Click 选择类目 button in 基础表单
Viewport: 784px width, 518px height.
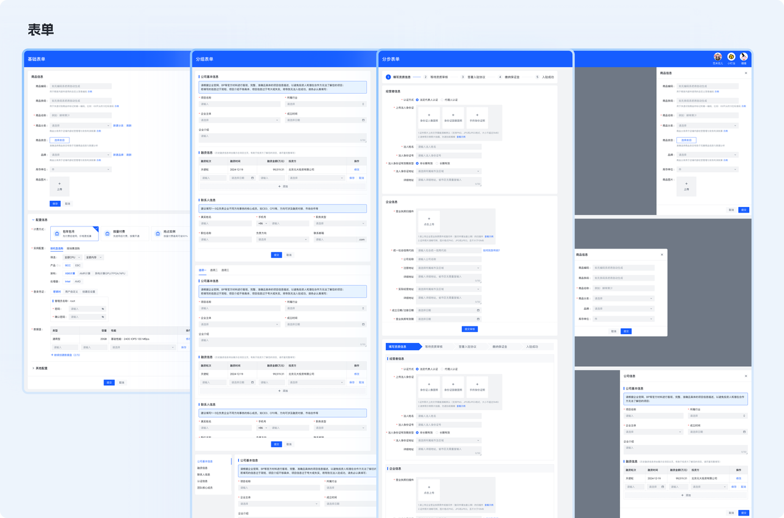click(x=59, y=140)
